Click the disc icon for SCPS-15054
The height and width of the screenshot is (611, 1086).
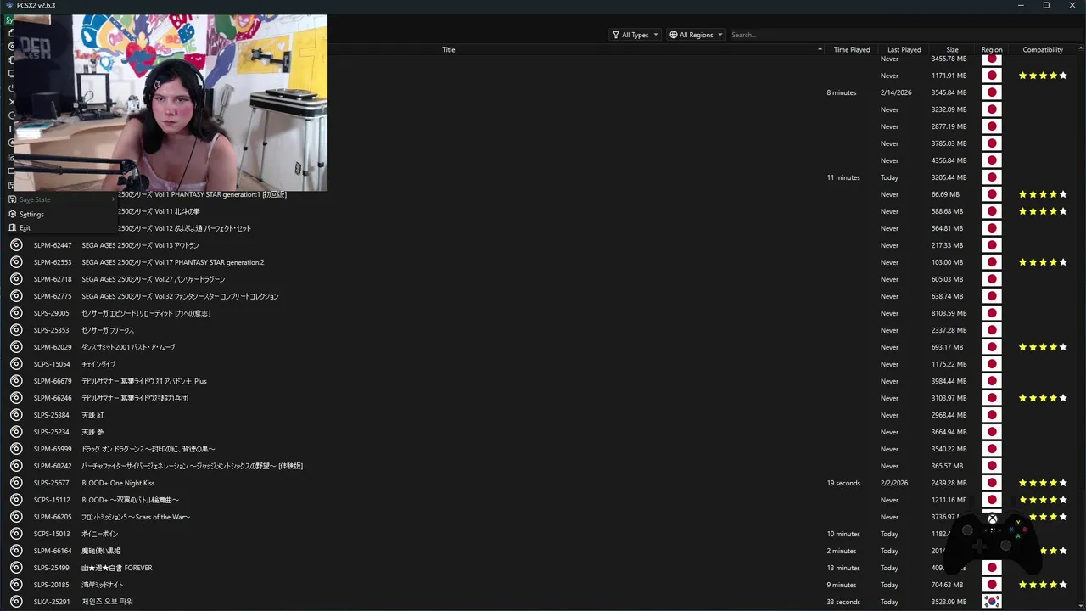click(x=16, y=364)
